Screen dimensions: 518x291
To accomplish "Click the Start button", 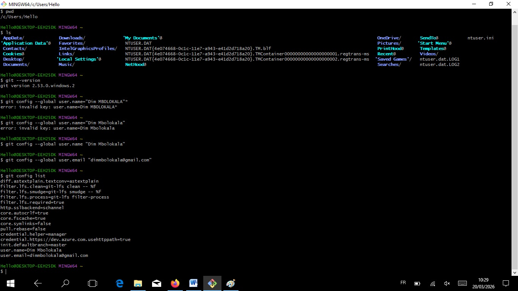I will coord(10,283).
